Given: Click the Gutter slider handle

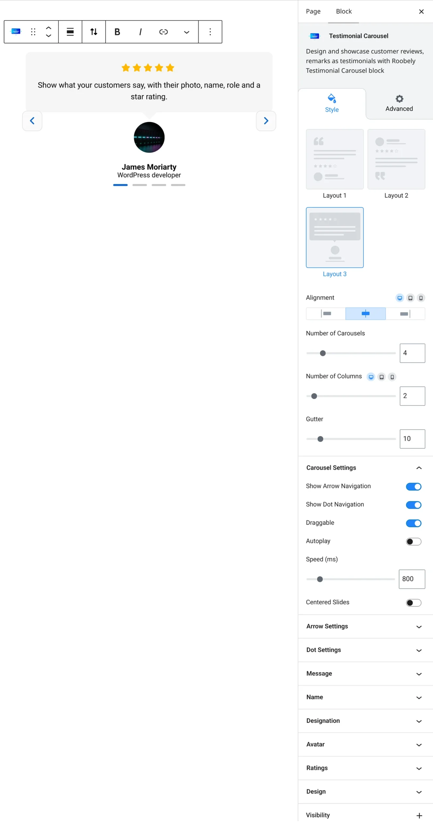Looking at the screenshot, I should click(320, 439).
